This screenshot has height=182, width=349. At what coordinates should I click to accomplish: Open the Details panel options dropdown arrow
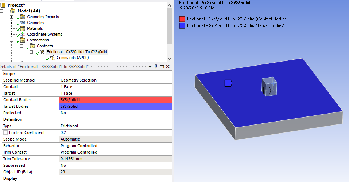point(151,67)
